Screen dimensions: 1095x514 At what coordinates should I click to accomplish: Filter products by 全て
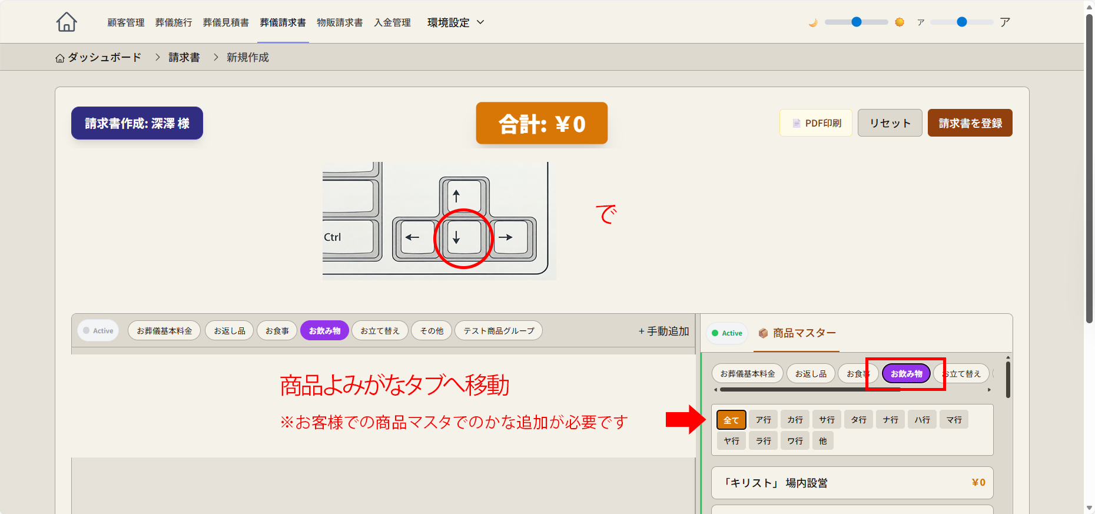coord(731,420)
